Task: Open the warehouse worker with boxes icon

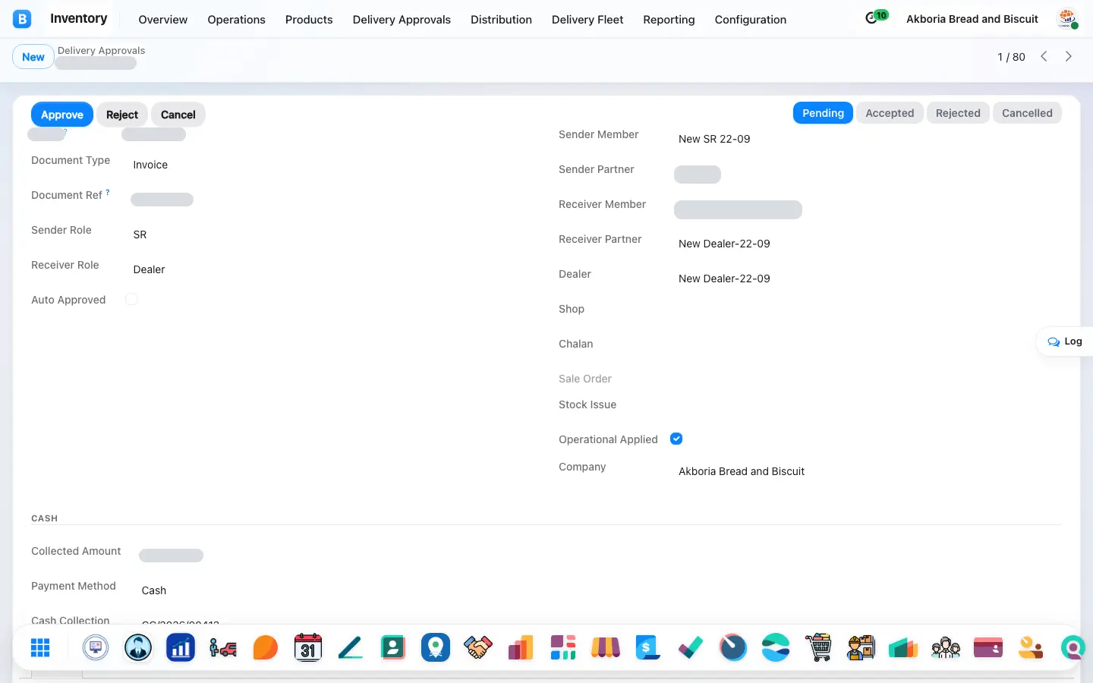Action: click(861, 648)
